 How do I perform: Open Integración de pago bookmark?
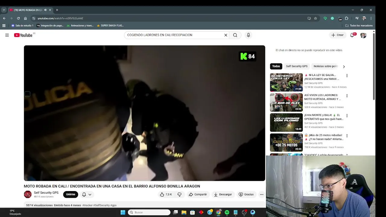[x=50, y=26]
